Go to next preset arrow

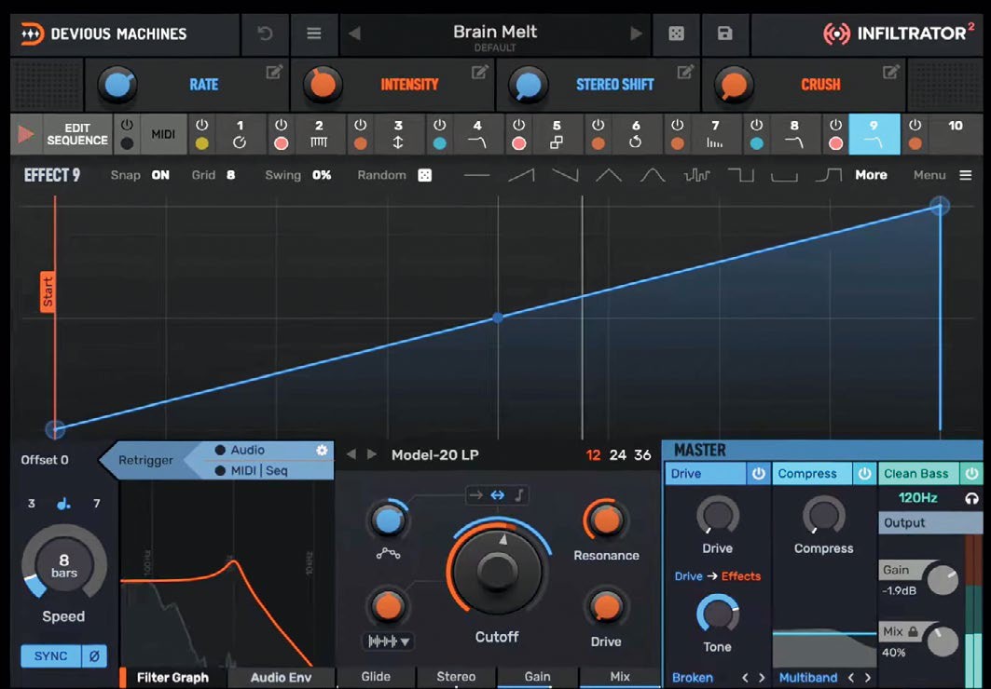[636, 34]
